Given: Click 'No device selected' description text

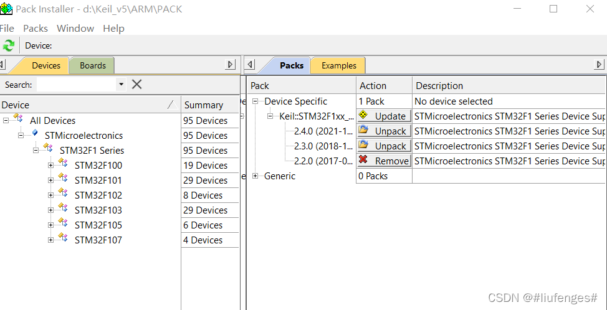Looking at the screenshot, I should click(453, 101).
